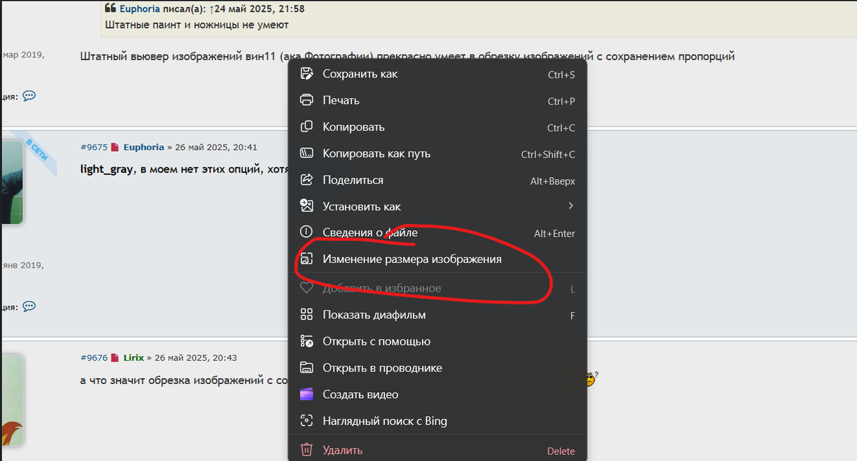Screen dimensions: 857x461
Task: Open the Открыть с помощью entry
Action: pos(438,341)
